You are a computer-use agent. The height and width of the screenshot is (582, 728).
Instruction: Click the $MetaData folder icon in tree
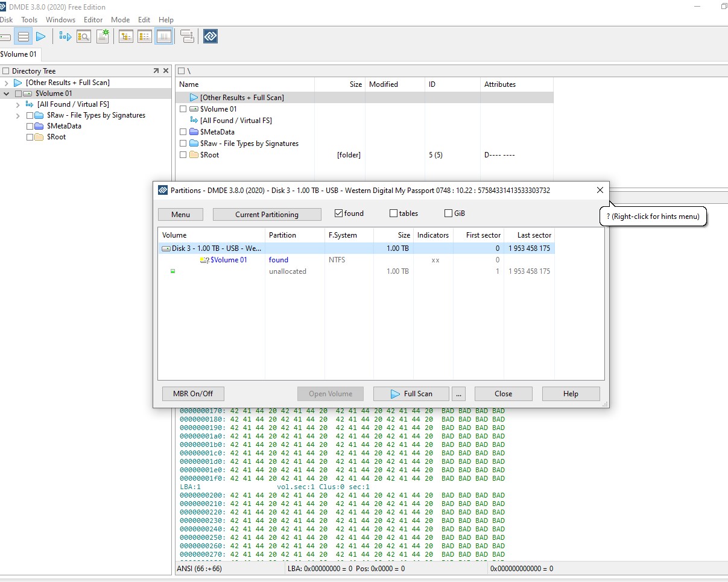[39, 126]
